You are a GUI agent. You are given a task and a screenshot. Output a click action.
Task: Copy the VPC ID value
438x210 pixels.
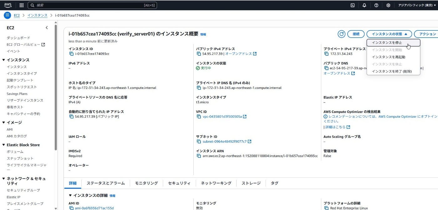point(199,117)
